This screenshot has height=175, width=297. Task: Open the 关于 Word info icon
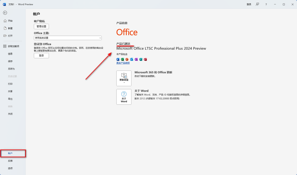(x=124, y=97)
